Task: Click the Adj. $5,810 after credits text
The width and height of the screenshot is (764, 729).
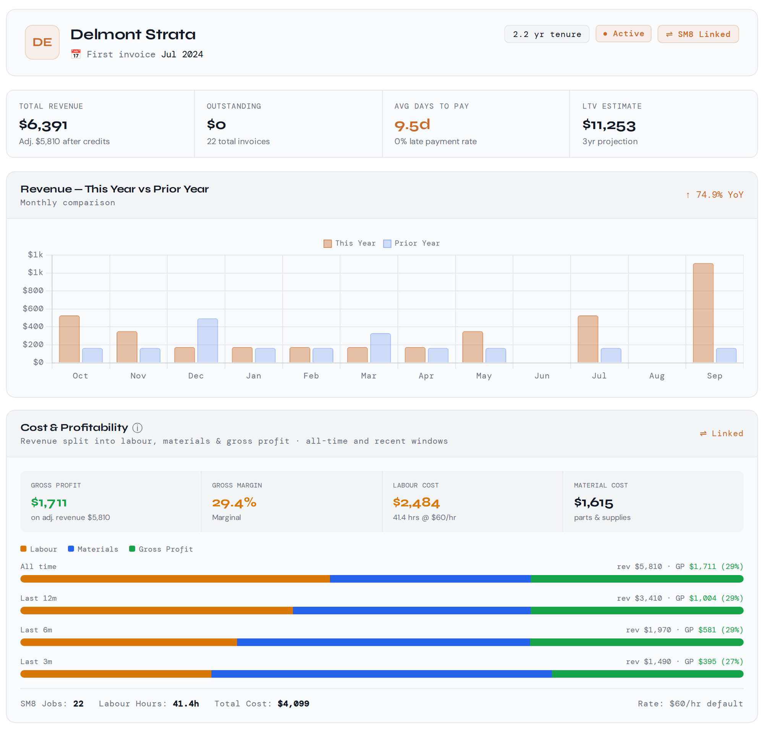Action: coord(65,141)
